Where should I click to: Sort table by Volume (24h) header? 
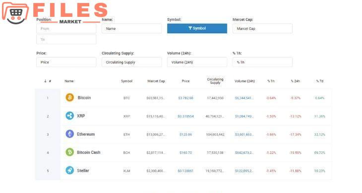[x=244, y=81]
